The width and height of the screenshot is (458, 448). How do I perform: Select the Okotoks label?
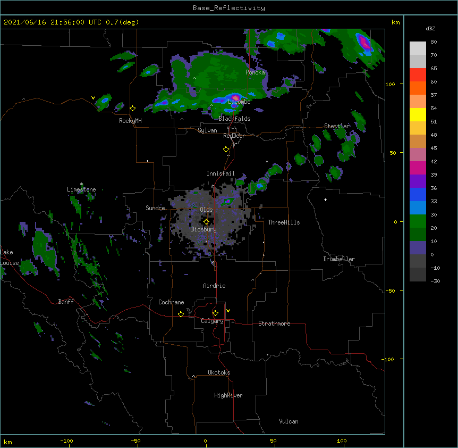pos(219,372)
